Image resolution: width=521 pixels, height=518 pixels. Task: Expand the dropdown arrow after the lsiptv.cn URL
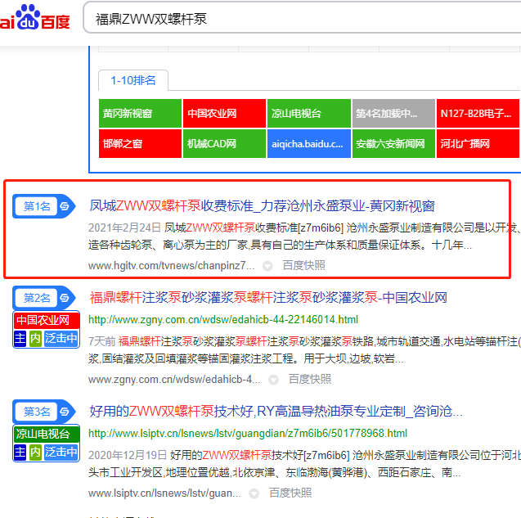(254, 493)
